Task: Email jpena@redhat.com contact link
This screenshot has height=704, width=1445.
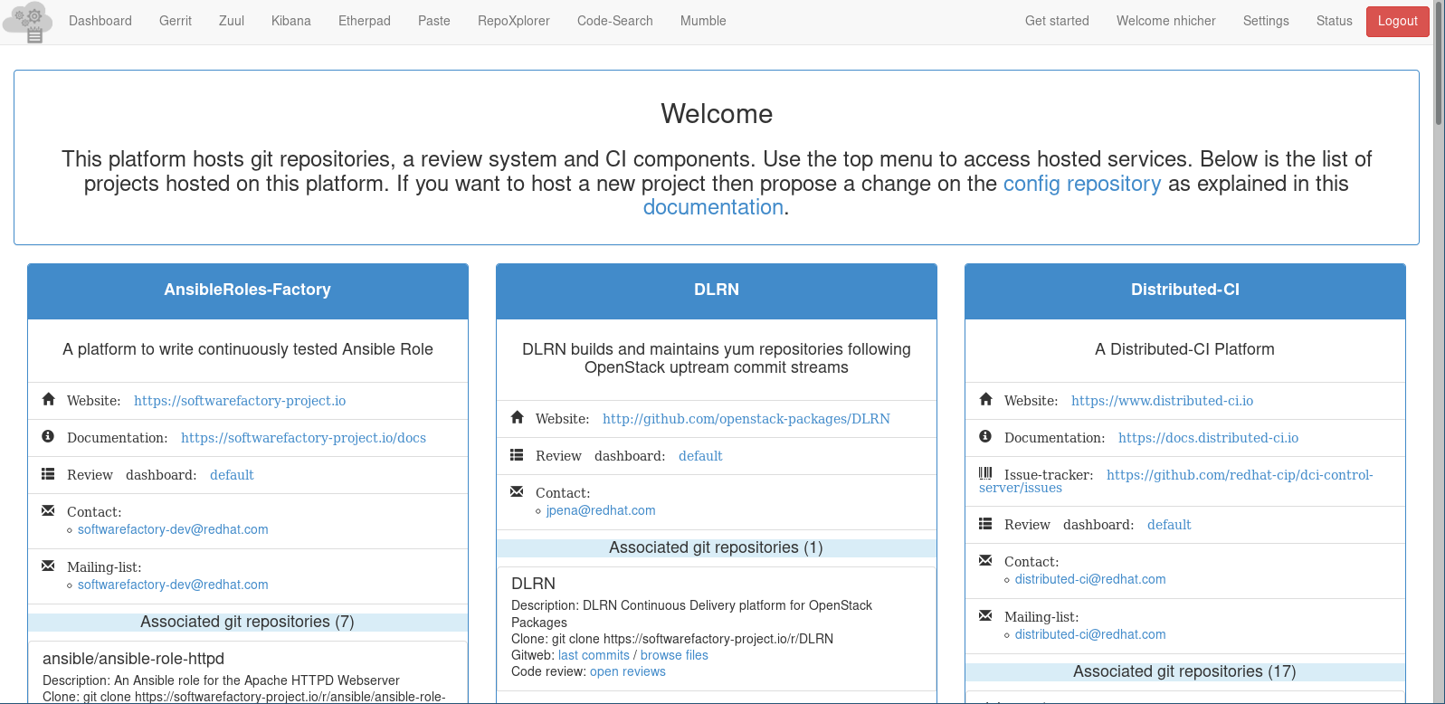Action: 601,510
